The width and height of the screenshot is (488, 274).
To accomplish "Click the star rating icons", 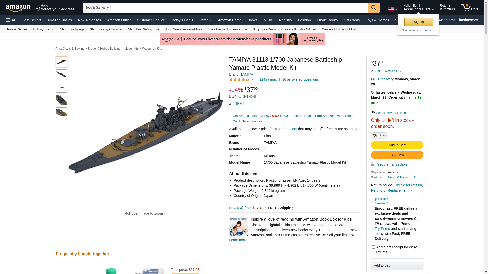I will (239, 79).
